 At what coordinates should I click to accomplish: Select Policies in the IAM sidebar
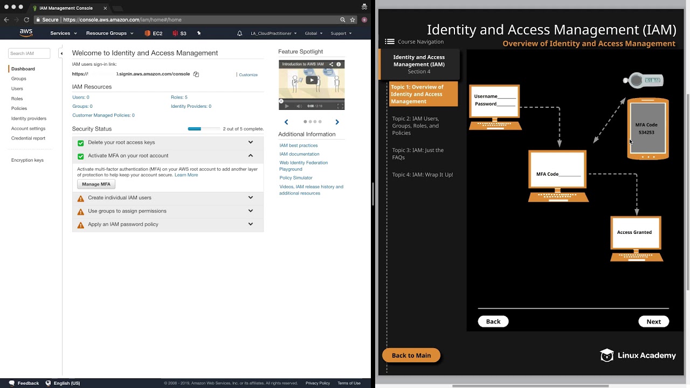(19, 108)
